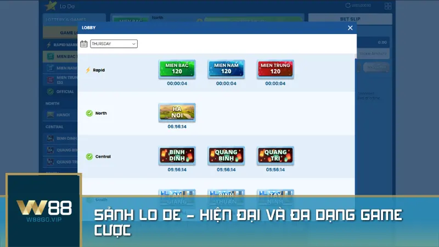Select HANOI in the sidebar
Screen dimensions: 439x247
[x=60, y=115]
